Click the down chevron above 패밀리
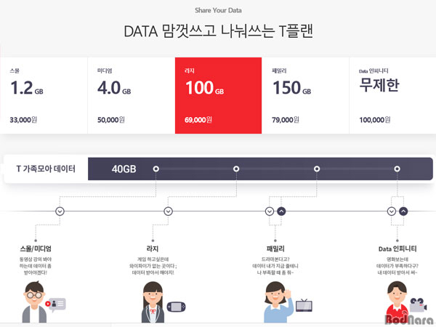The image size is (436, 327). click(269, 211)
